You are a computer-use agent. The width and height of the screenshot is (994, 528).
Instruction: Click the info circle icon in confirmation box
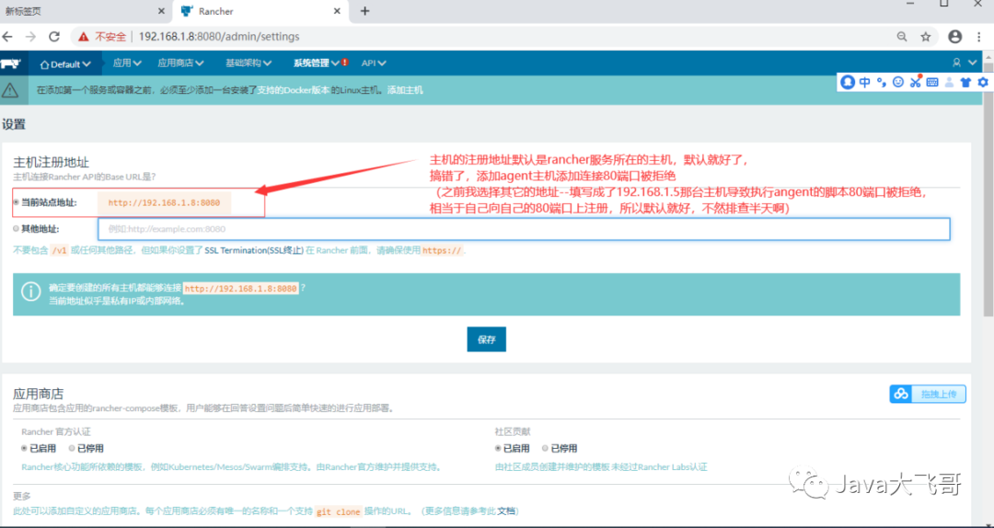click(x=30, y=291)
